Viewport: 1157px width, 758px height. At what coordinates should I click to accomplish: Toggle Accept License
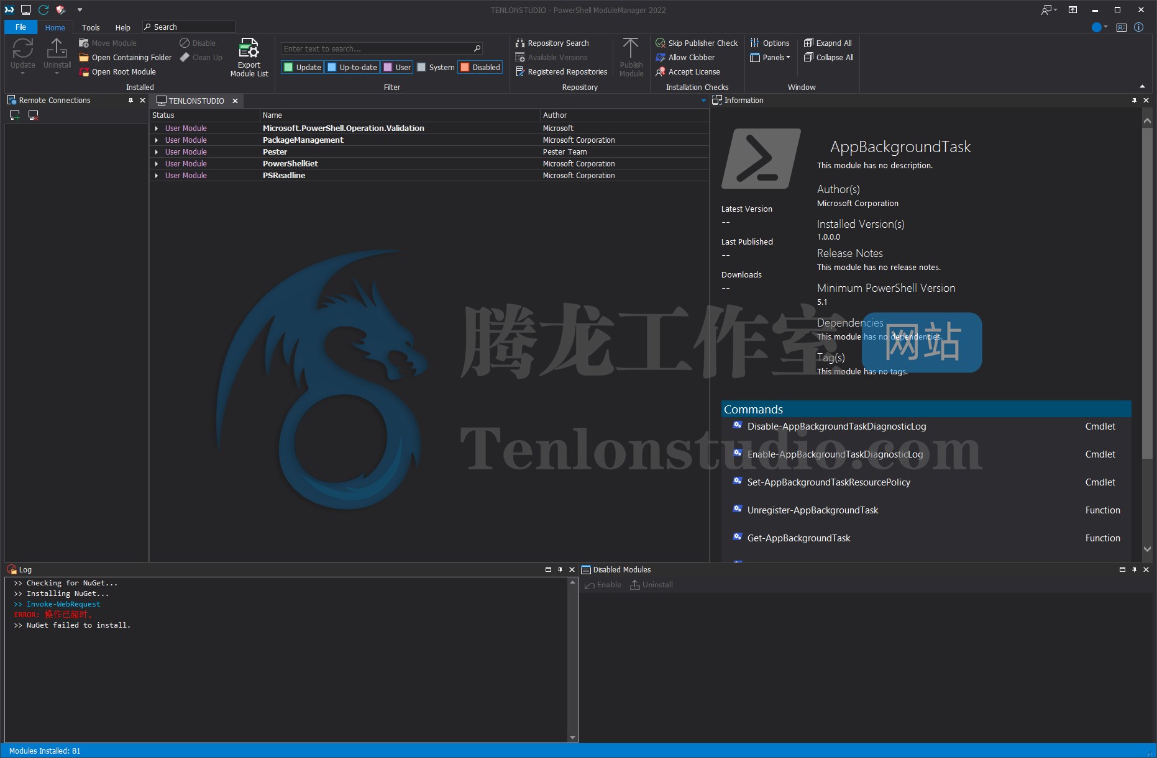(x=688, y=71)
